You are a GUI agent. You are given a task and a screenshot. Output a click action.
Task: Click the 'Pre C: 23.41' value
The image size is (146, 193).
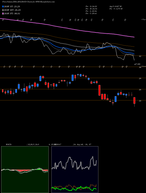91,13
